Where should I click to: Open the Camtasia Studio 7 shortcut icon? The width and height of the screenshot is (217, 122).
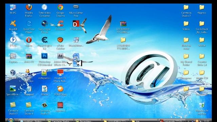click(13, 105)
